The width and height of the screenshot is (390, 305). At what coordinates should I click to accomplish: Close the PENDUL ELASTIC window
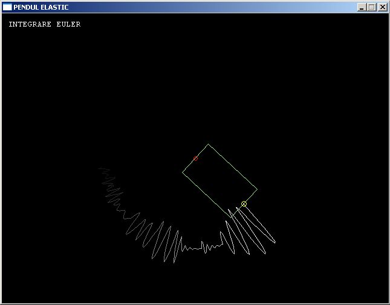[x=383, y=7]
